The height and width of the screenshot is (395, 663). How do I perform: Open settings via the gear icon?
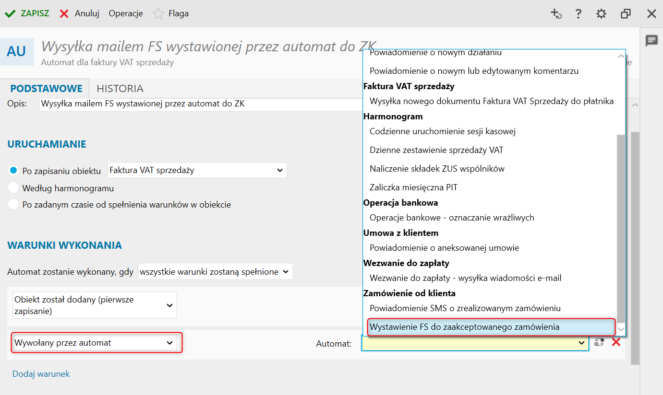click(x=601, y=14)
